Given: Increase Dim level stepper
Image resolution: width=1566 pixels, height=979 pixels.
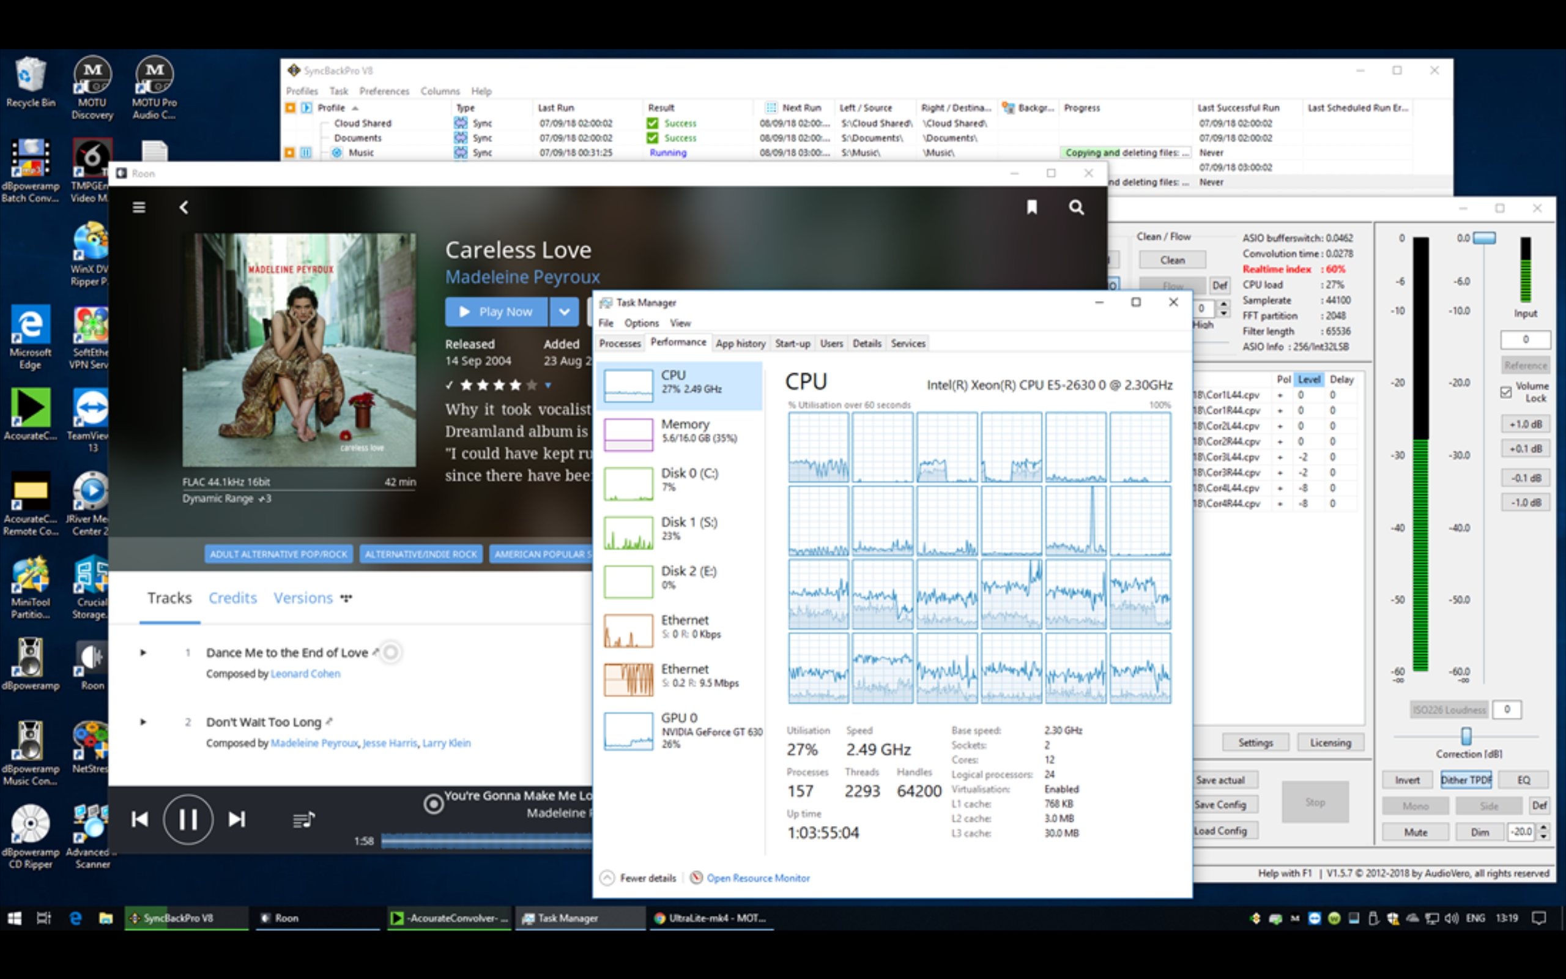Looking at the screenshot, I should tap(1544, 827).
